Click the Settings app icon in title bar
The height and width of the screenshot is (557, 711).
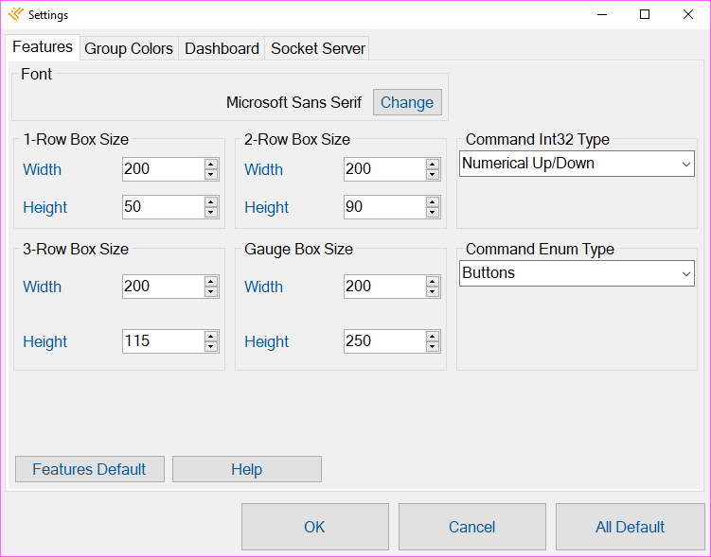pos(16,14)
